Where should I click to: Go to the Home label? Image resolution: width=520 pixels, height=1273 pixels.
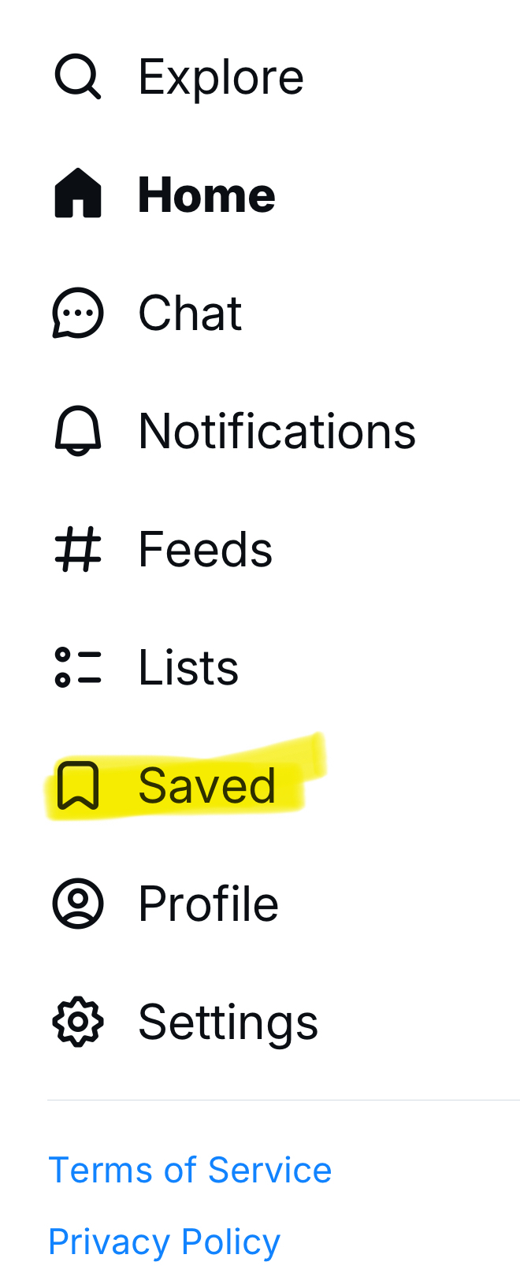click(x=206, y=195)
